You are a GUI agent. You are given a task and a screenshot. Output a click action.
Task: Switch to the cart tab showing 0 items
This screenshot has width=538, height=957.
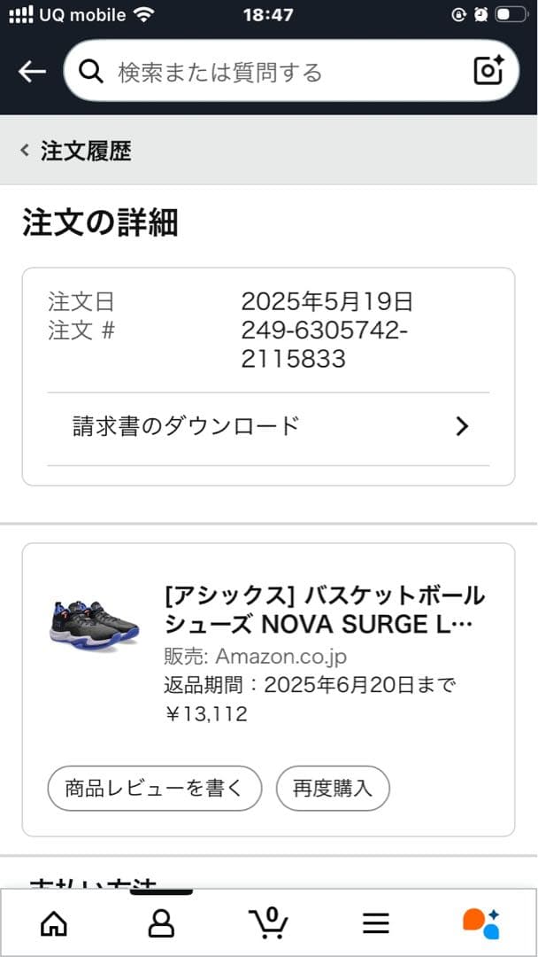click(x=269, y=923)
